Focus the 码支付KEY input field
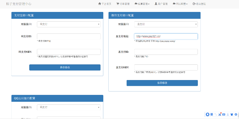This screenshot has width=239, height=119. click(x=69, y=52)
